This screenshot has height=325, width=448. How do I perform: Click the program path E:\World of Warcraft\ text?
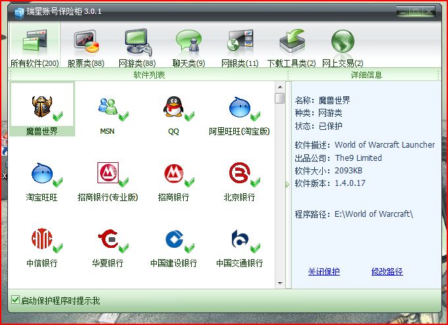374,214
